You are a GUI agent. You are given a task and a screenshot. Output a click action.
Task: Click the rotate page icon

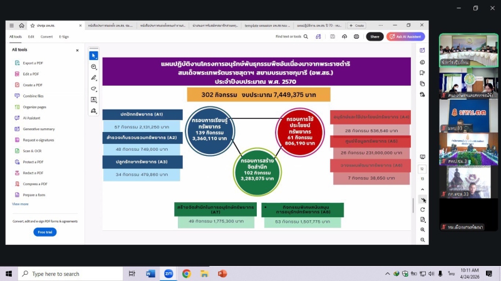pyautogui.click(x=423, y=208)
